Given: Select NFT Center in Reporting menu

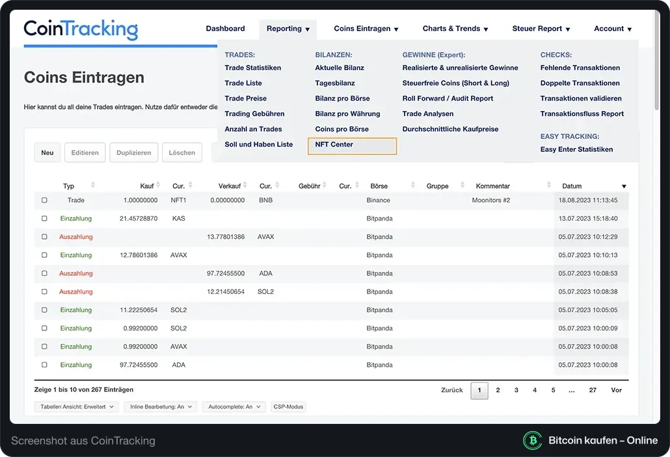Looking at the screenshot, I should point(352,146).
